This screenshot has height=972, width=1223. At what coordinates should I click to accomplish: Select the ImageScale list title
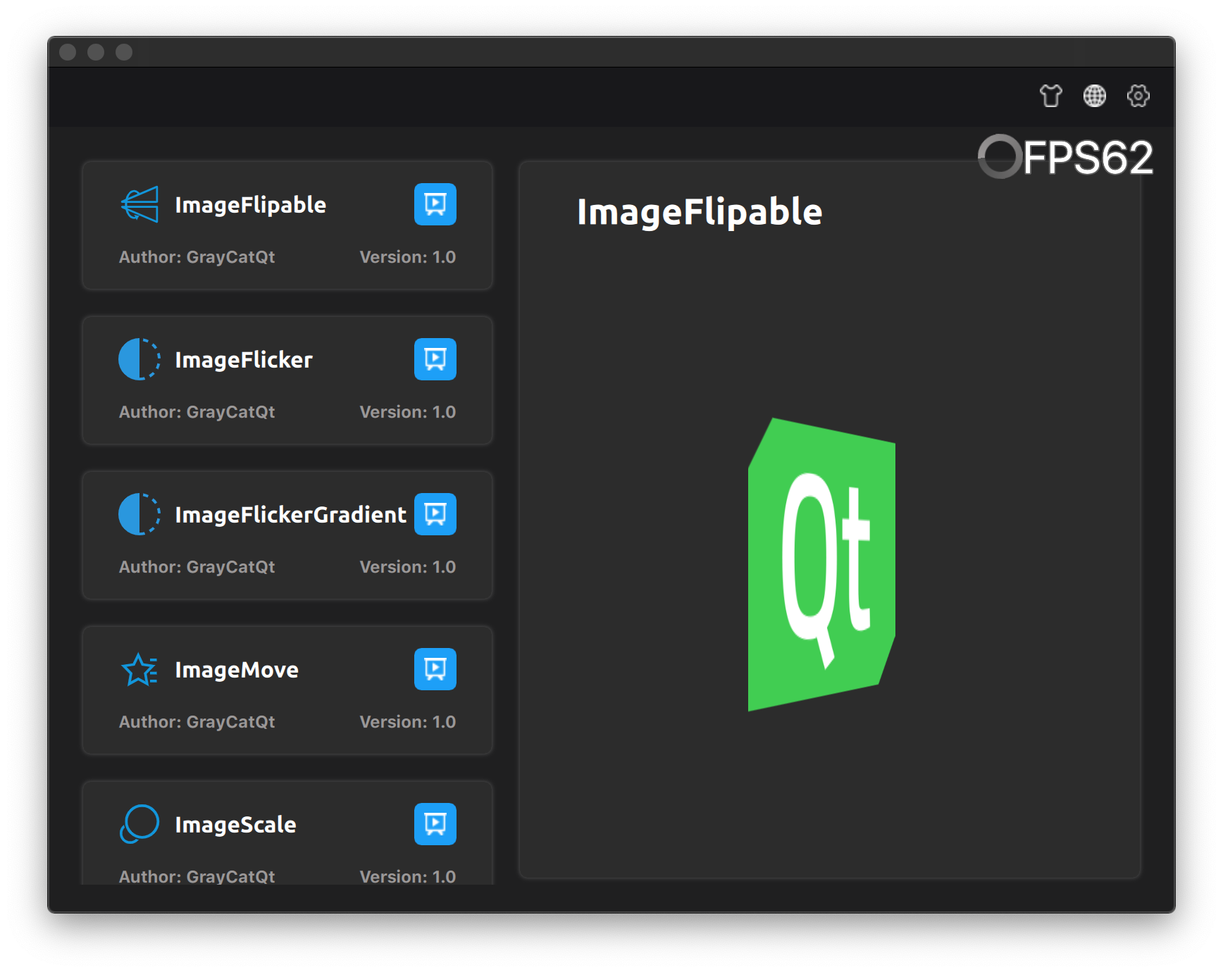click(235, 825)
